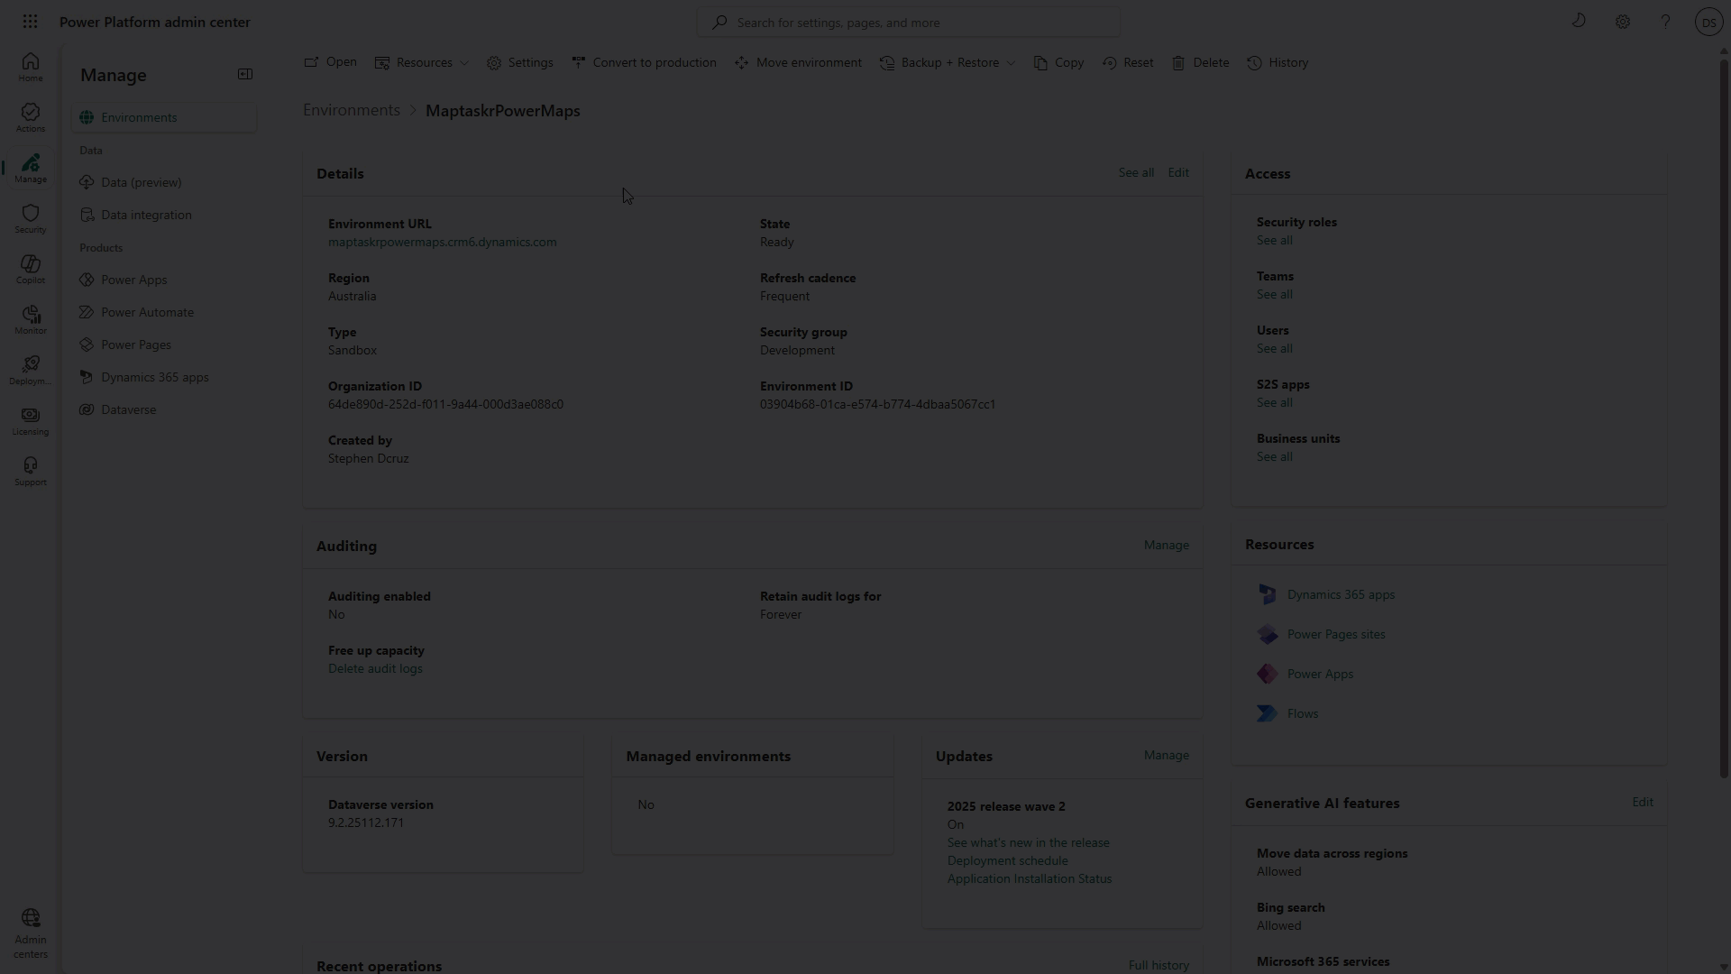This screenshot has width=1731, height=974.
Task: Open Data integration from the Data menu
Action: click(x=146, y=214)
